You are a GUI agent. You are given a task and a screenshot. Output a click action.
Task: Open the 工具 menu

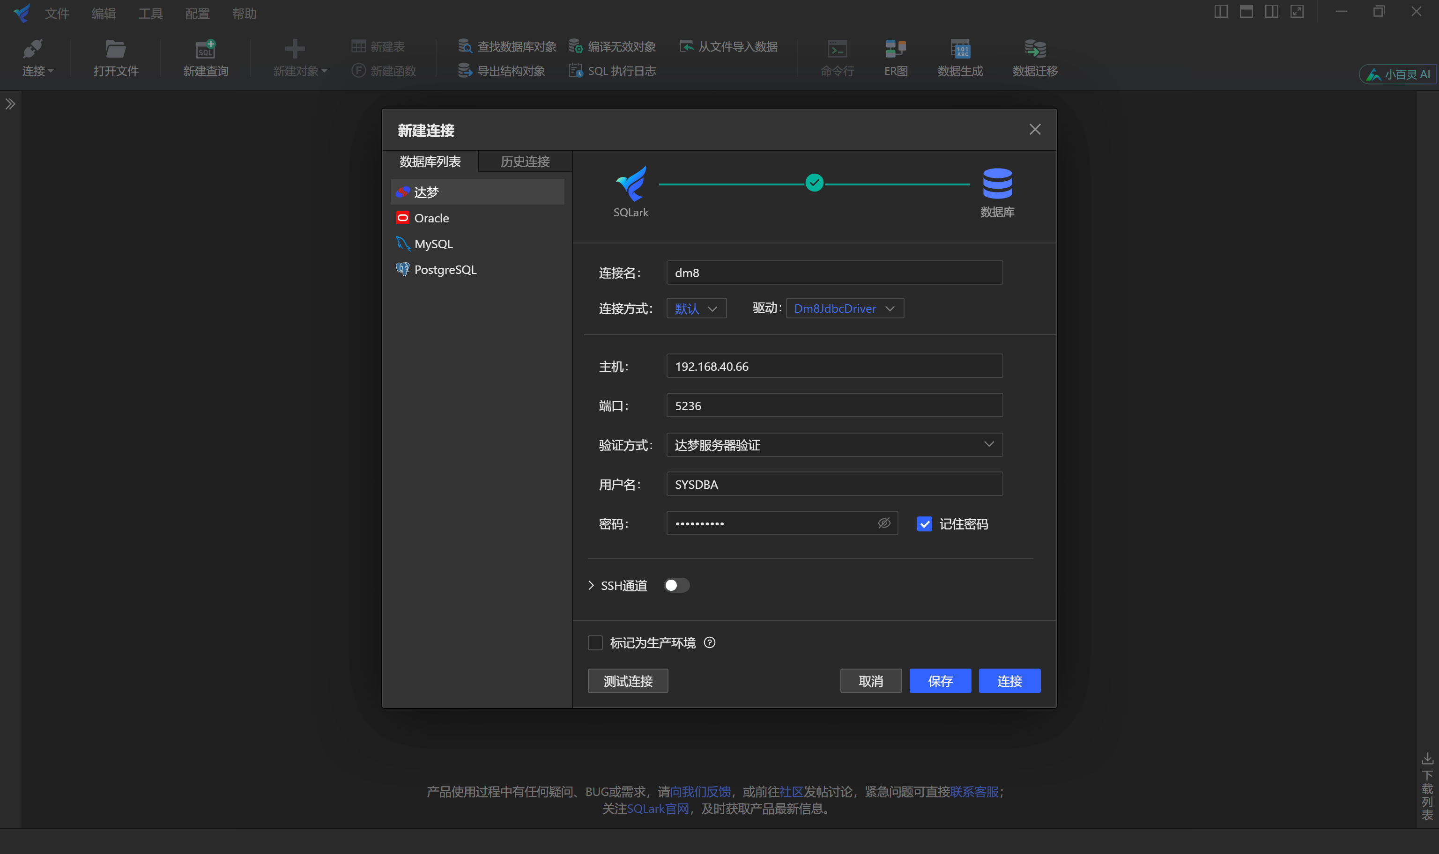click(x=150, y=13)
